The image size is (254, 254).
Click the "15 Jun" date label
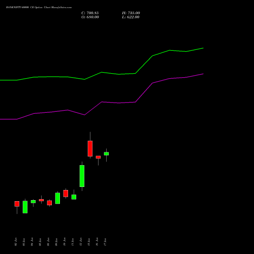pyautogui.click(x=89, y=242)
